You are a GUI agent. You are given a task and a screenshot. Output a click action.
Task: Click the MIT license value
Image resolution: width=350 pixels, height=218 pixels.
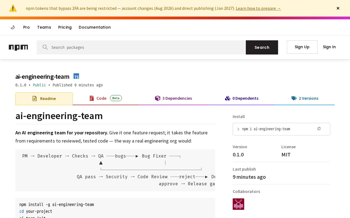coord(286,155)
